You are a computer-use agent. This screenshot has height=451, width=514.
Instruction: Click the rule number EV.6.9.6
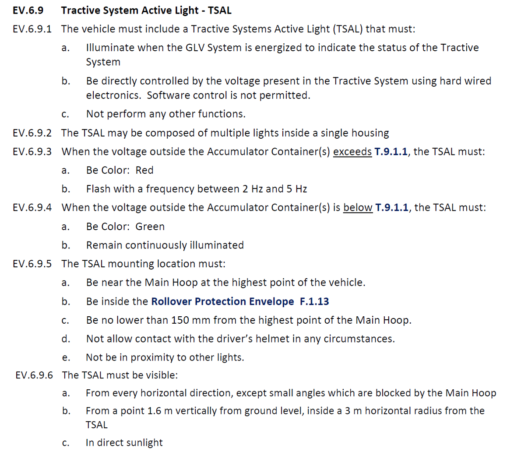(x=33, y=375)
